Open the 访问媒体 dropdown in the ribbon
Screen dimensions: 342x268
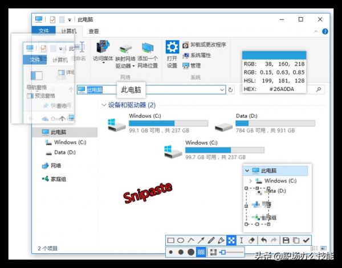(103, 52)
